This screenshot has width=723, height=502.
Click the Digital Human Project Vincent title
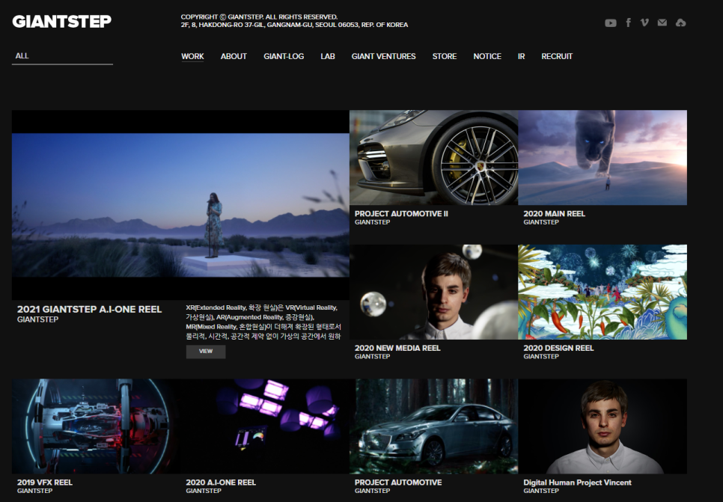[x=577, y=483]
